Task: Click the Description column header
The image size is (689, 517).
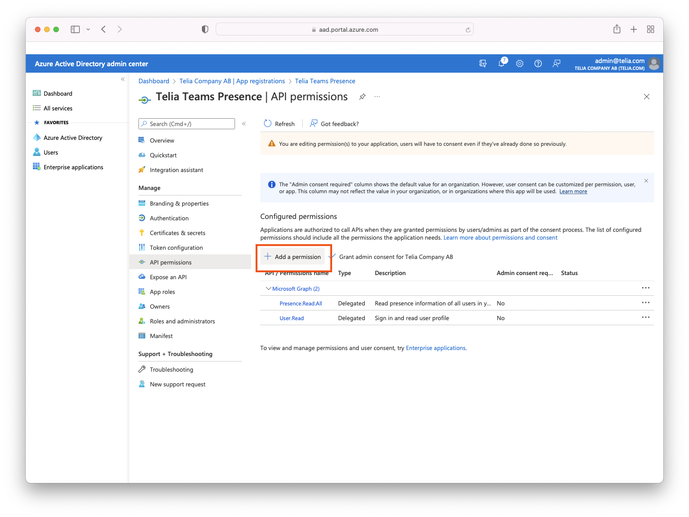Action: pos(390,273)
